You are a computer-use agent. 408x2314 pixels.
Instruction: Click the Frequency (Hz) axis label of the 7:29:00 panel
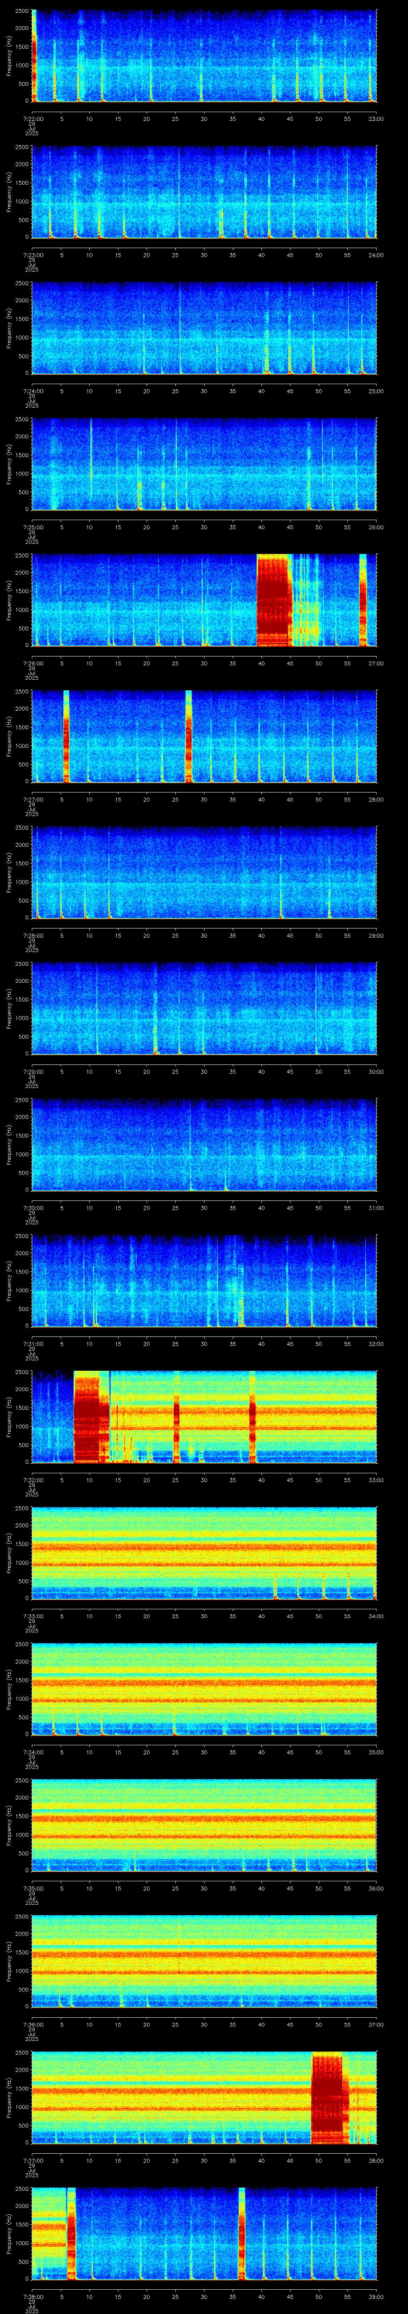[9, 1008]
